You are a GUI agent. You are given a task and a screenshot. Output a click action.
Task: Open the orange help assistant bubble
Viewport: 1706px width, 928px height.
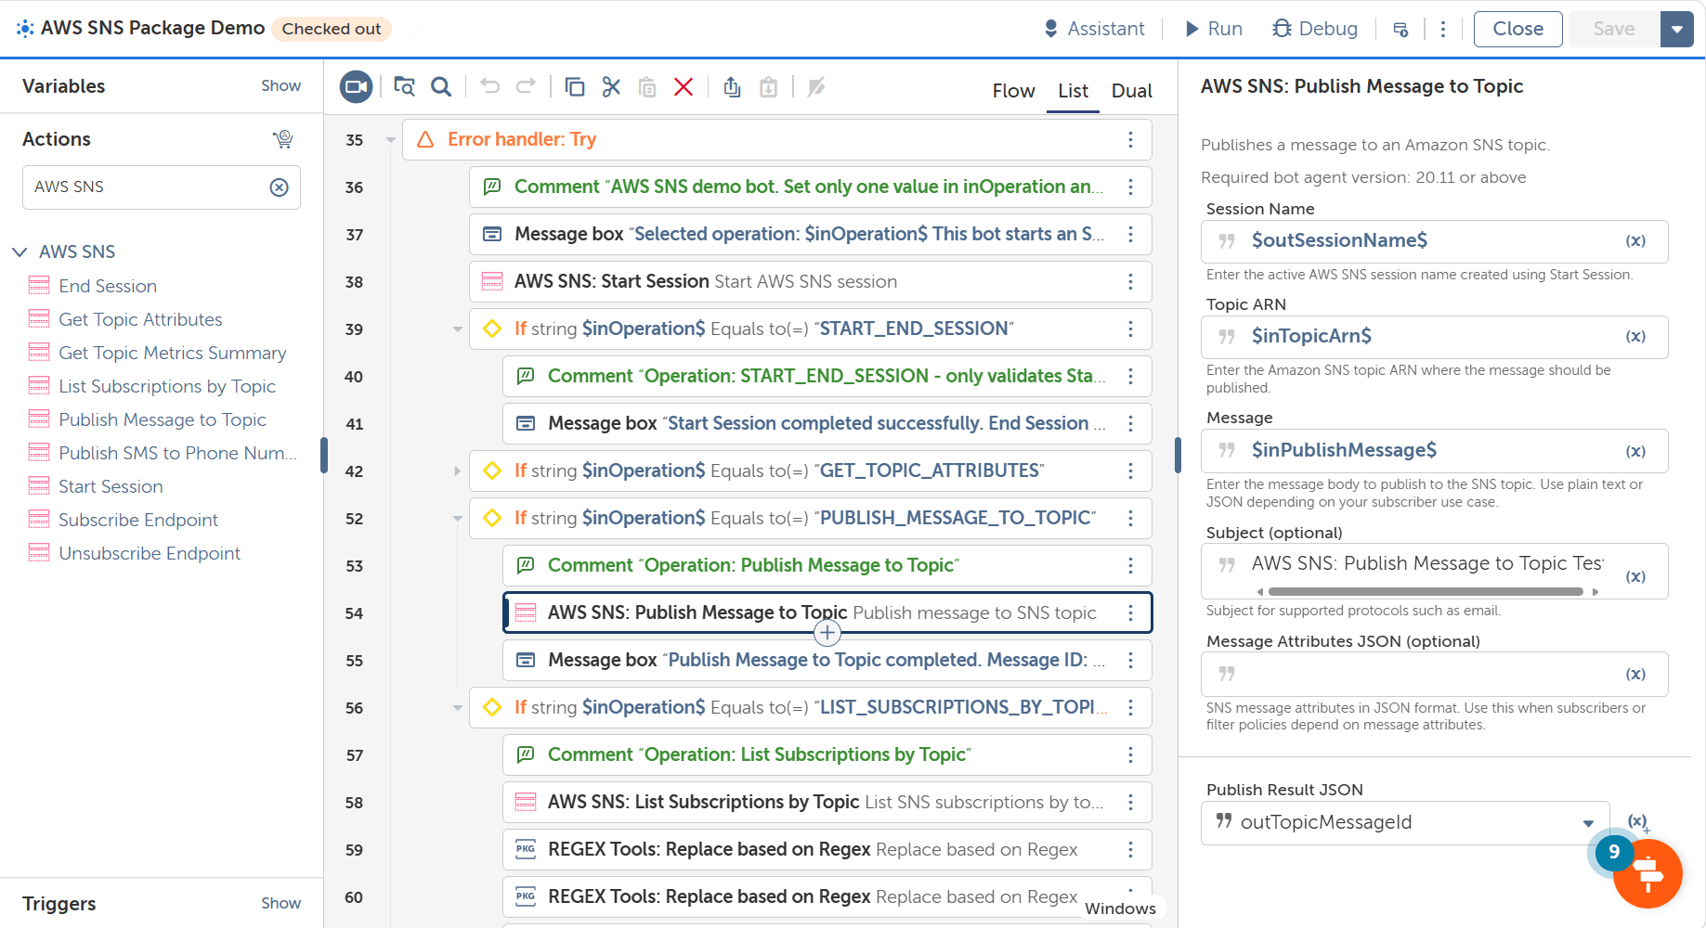tap(1647, 873)
